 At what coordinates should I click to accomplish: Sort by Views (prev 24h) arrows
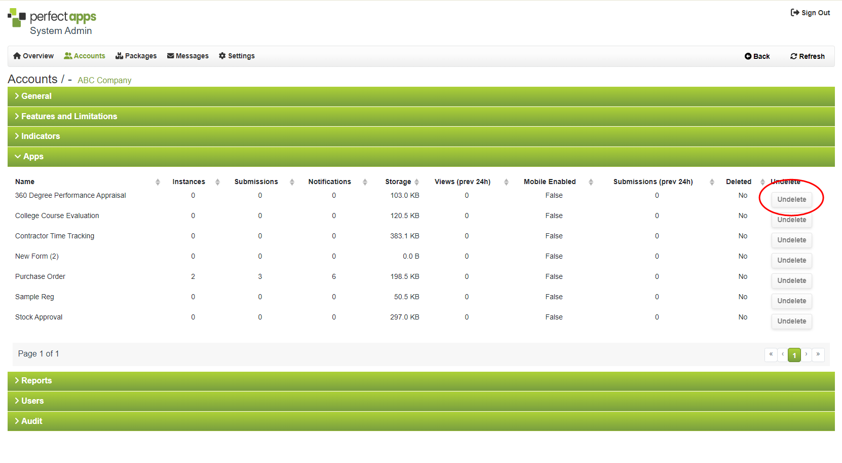click(506, 182)
